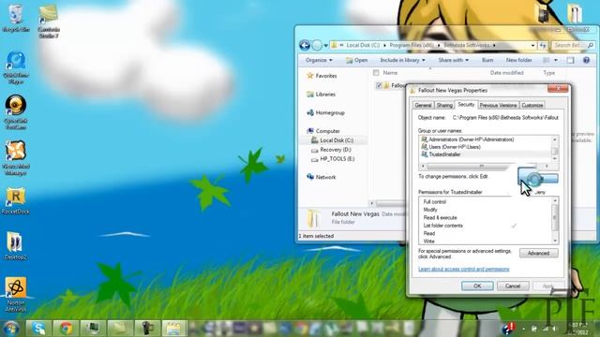Open Google Chrome from the taskbar
600x337 pixels.
point(66,329)
